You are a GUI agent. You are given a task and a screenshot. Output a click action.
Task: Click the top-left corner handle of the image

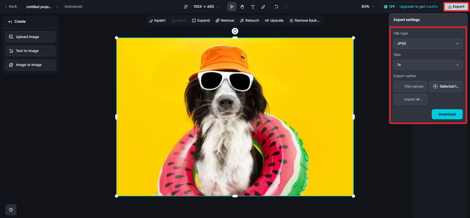[x=117, y=38]
